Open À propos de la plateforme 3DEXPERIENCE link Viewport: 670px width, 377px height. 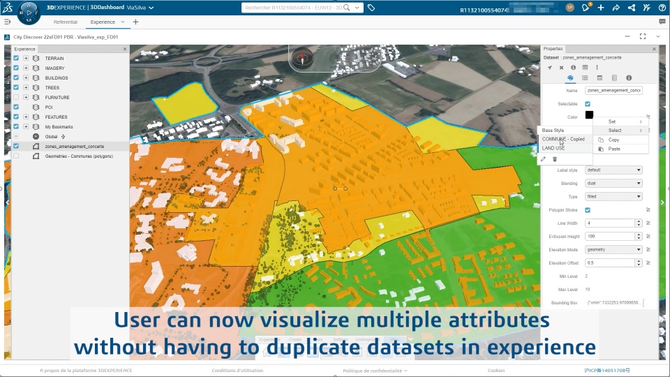click(x=86, y=371)
